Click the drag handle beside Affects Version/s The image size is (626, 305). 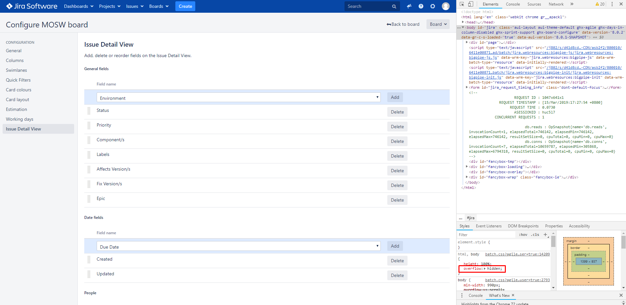89,169
